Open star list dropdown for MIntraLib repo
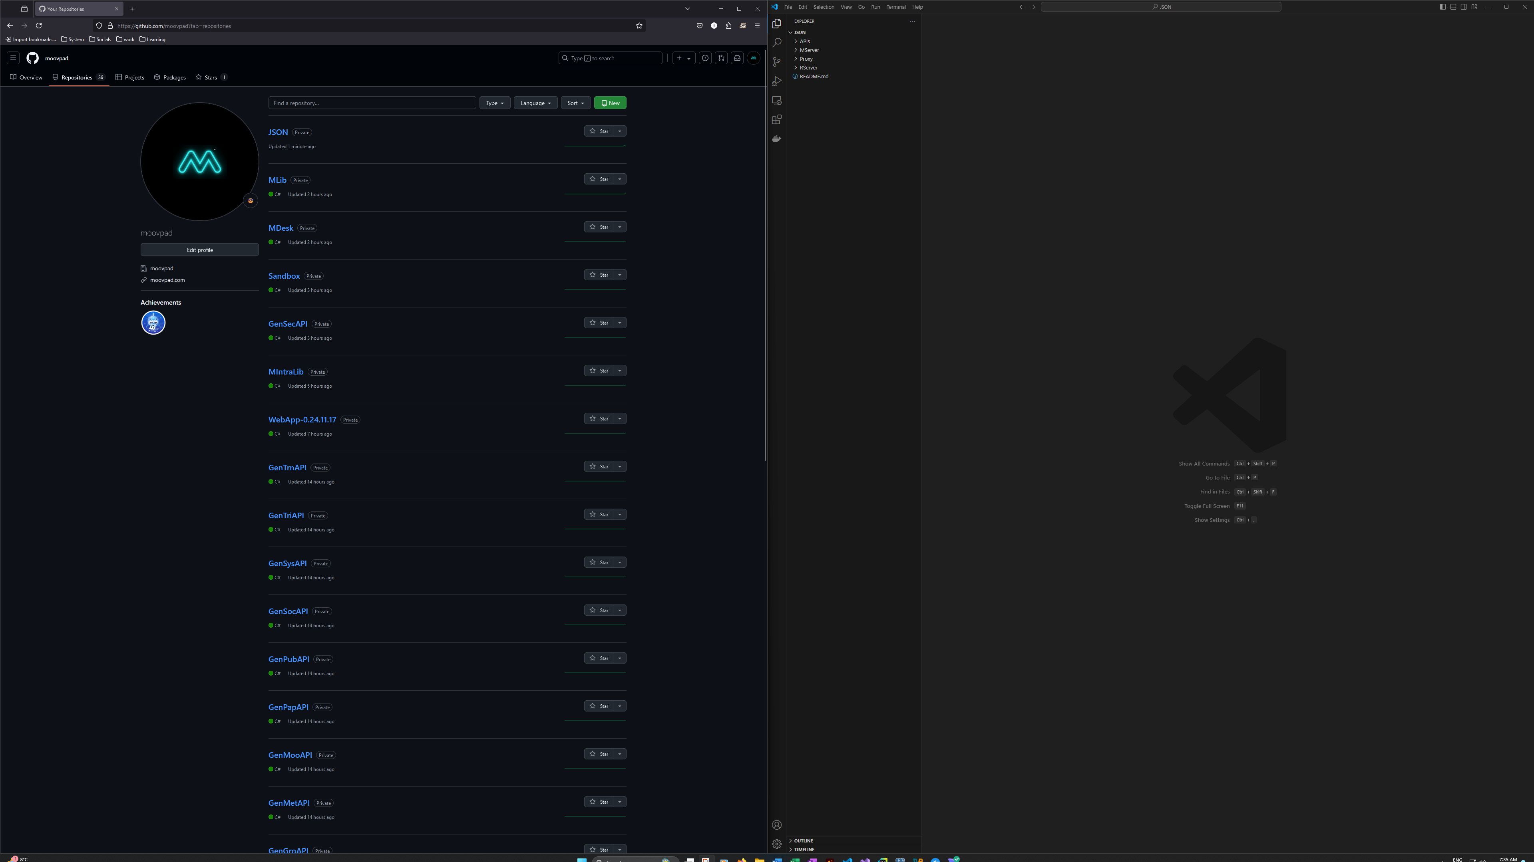 pos(620,371)
